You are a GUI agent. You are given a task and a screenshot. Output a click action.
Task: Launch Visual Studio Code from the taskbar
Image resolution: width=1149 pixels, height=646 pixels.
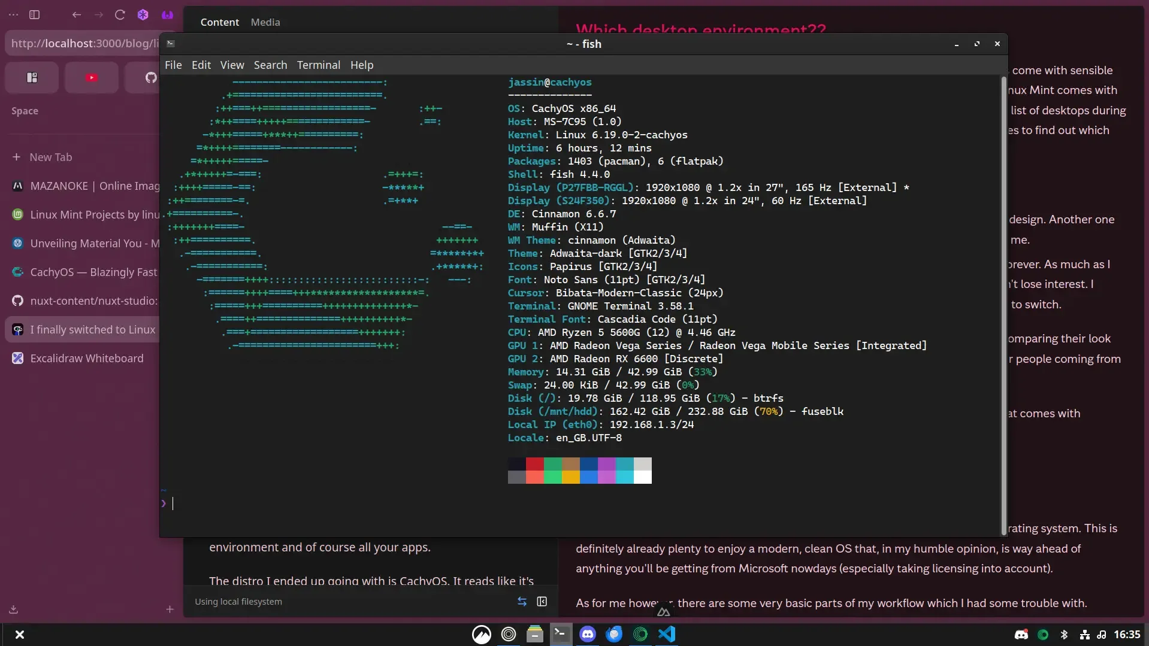coord(667,634)
